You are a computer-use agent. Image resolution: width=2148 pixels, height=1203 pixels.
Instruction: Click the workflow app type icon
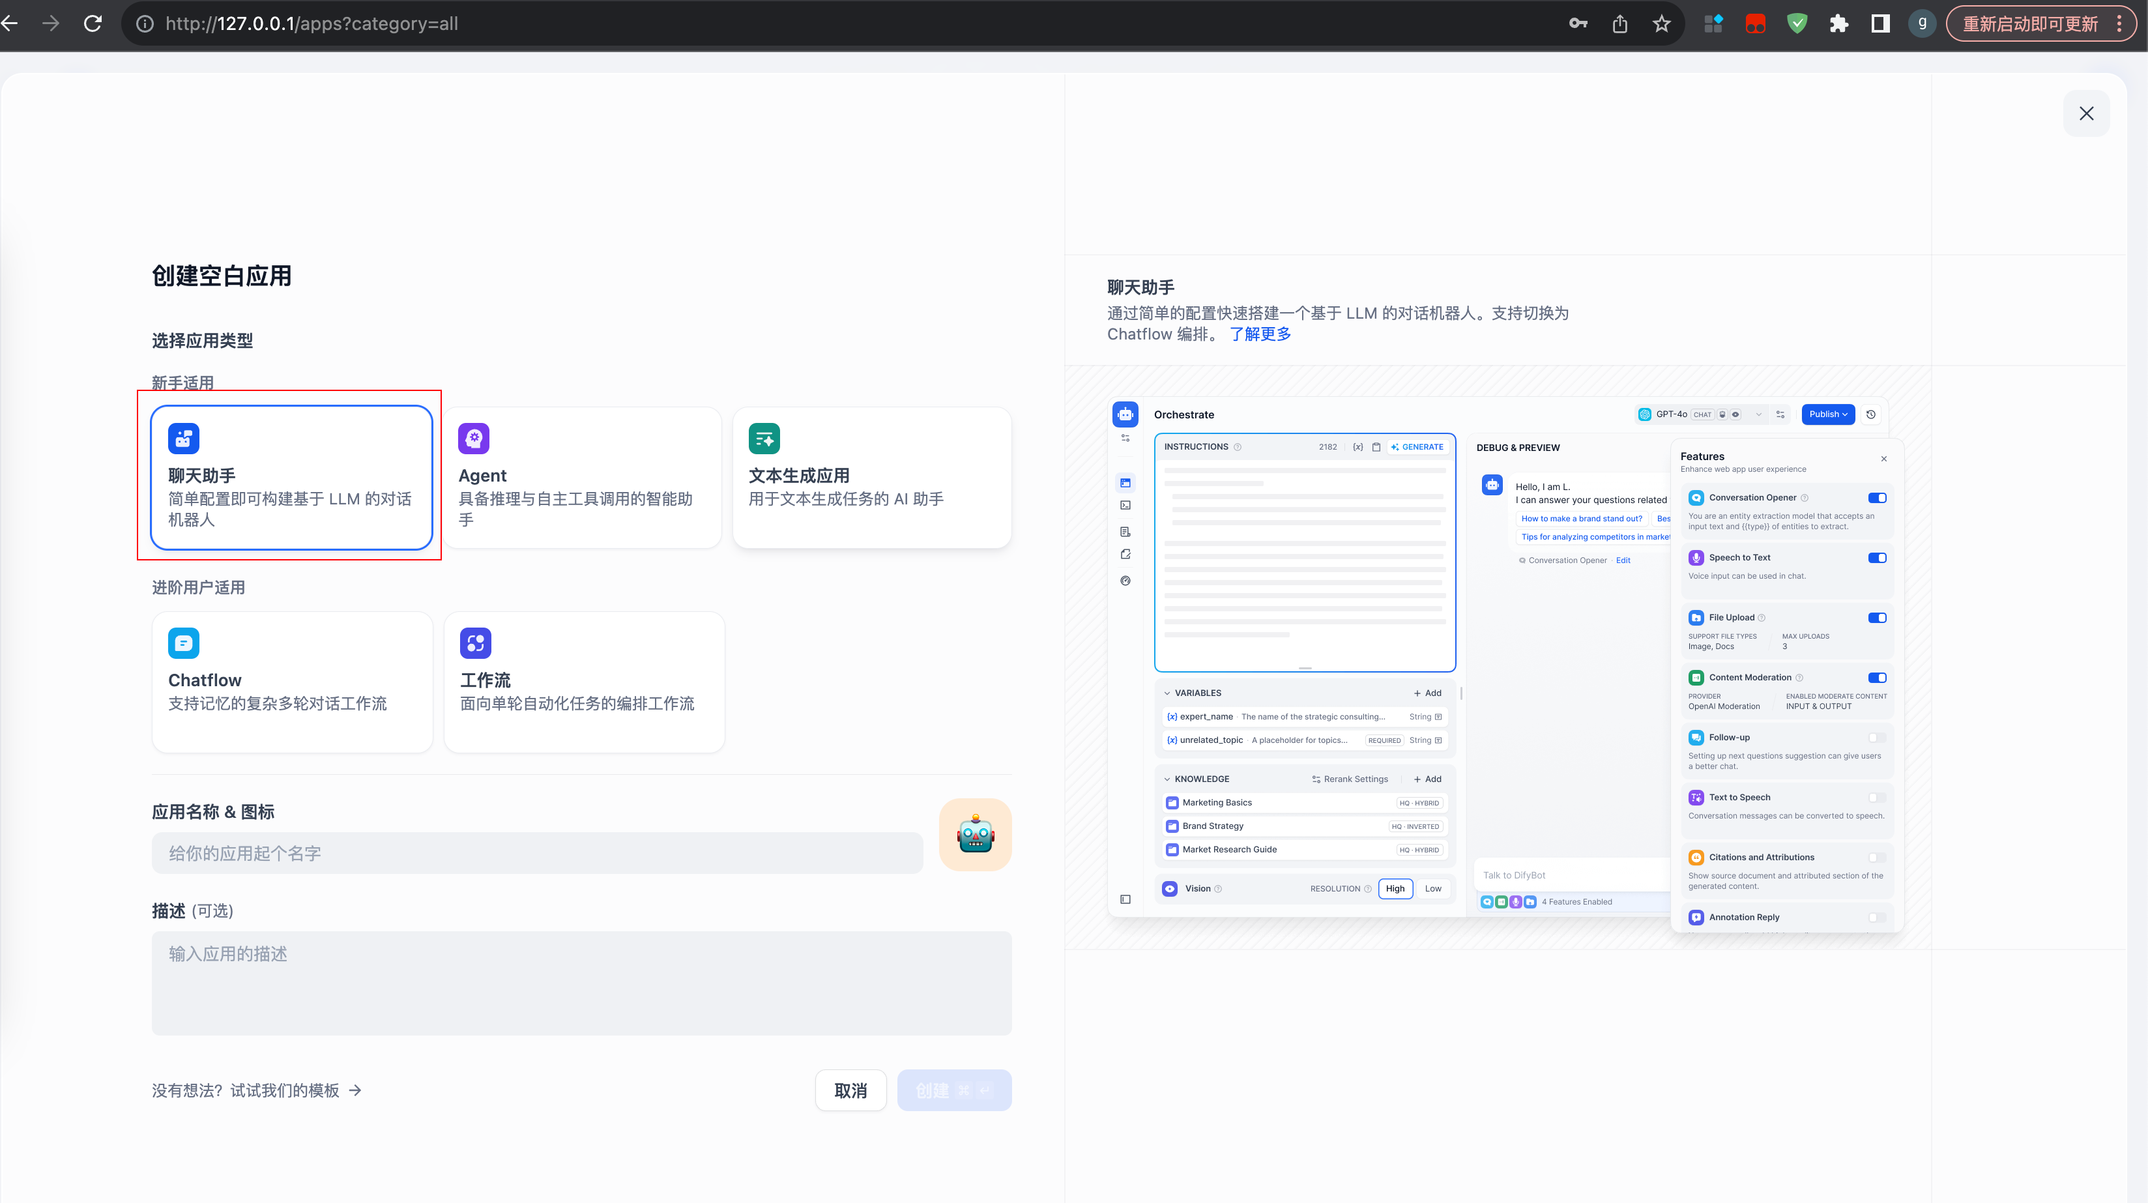point(475,643)
